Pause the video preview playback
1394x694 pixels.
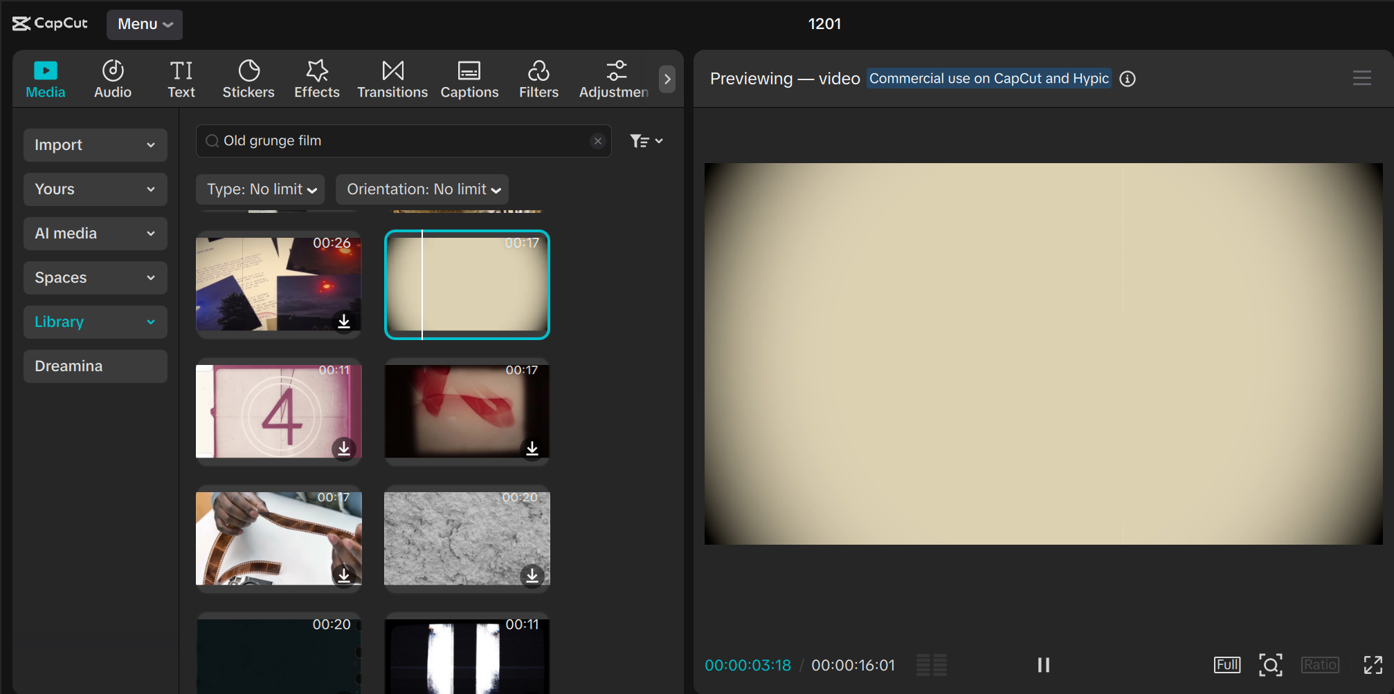coord(1043,664)
